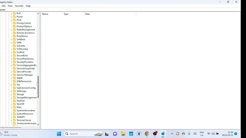The image size is (246, 138).
Task: Open the touch keyboard tray icon
Action: pos(195,134)
